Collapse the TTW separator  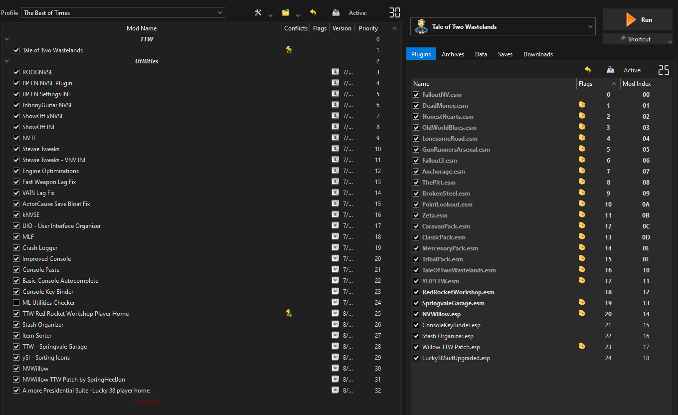point(6,39)
